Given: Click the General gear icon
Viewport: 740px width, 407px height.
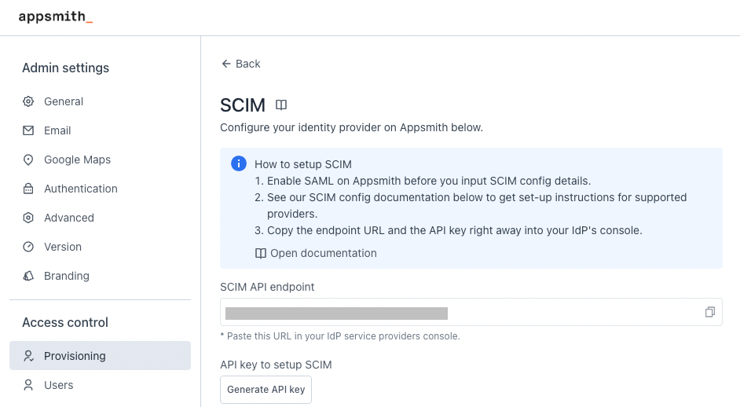Looking at the screenshot, I should click(28, 101).
